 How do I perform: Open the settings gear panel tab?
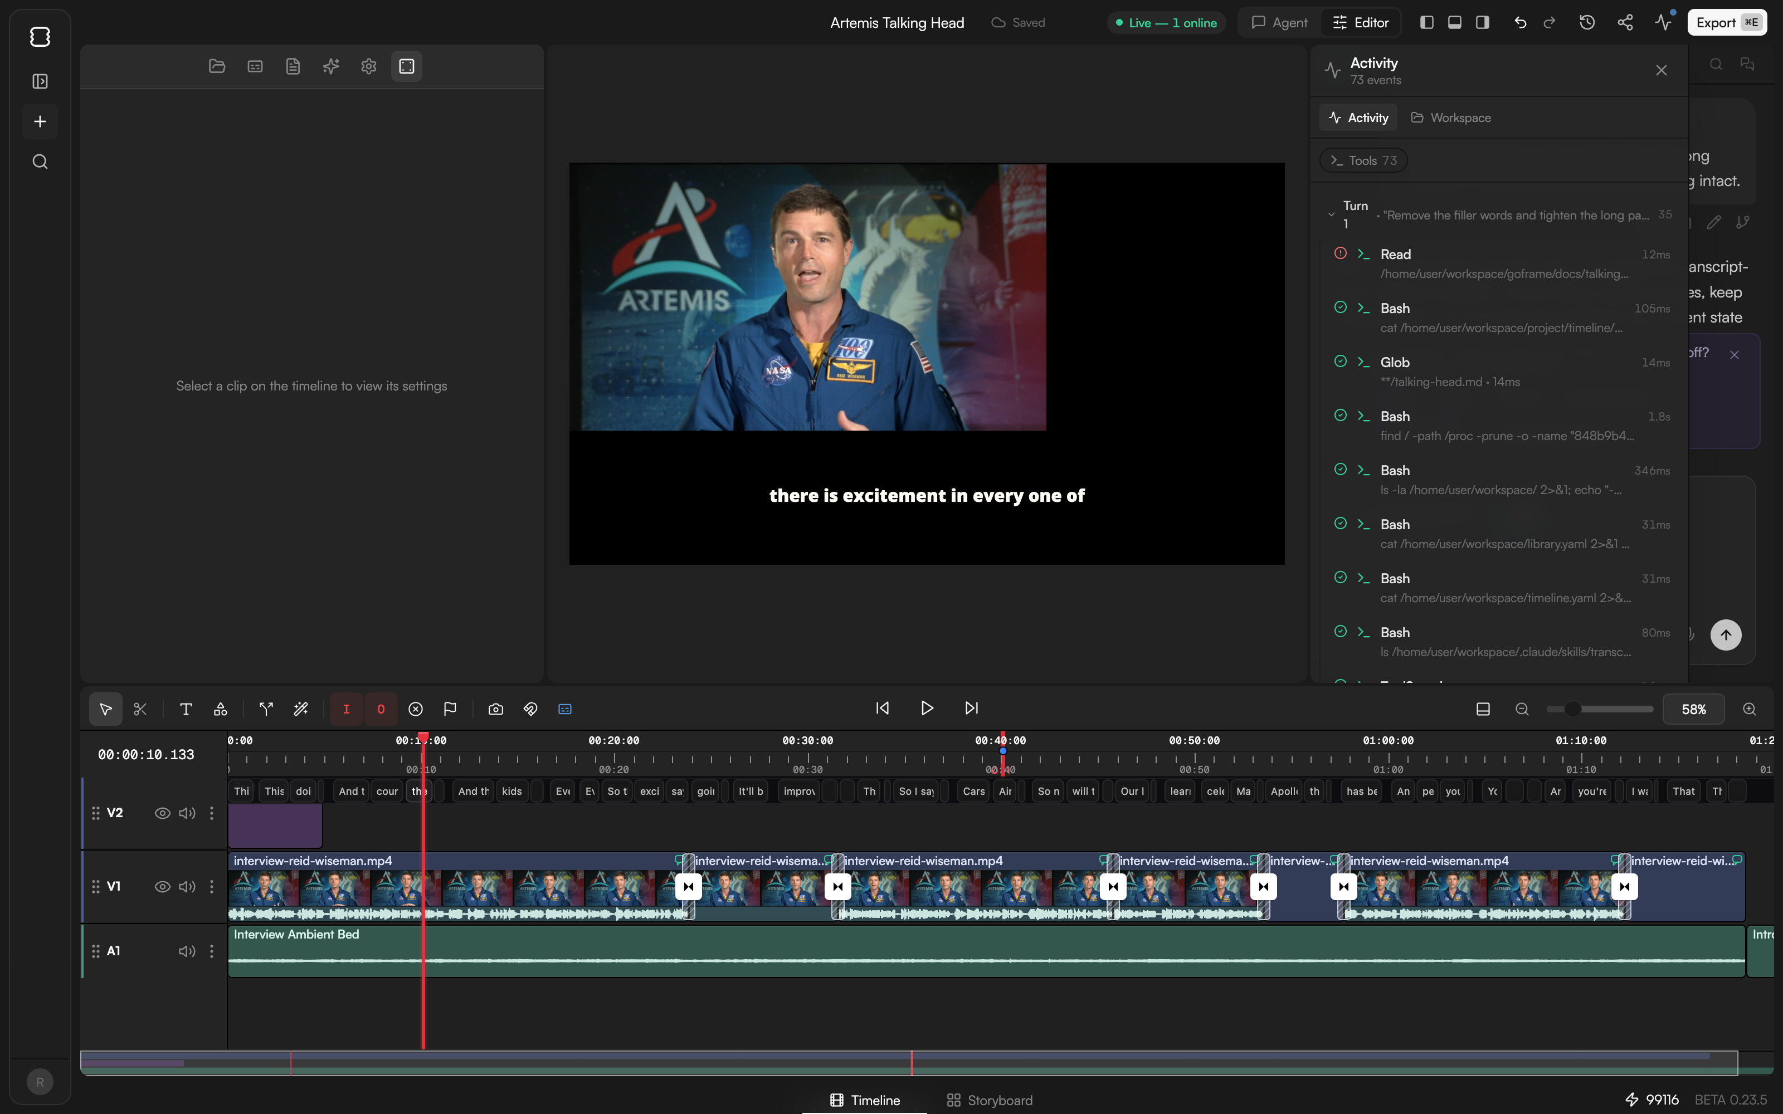(x=369, y=66)
